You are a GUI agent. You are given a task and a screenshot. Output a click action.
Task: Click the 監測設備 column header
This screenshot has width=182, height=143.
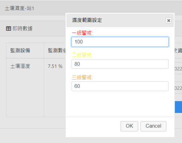coord(20,50)
